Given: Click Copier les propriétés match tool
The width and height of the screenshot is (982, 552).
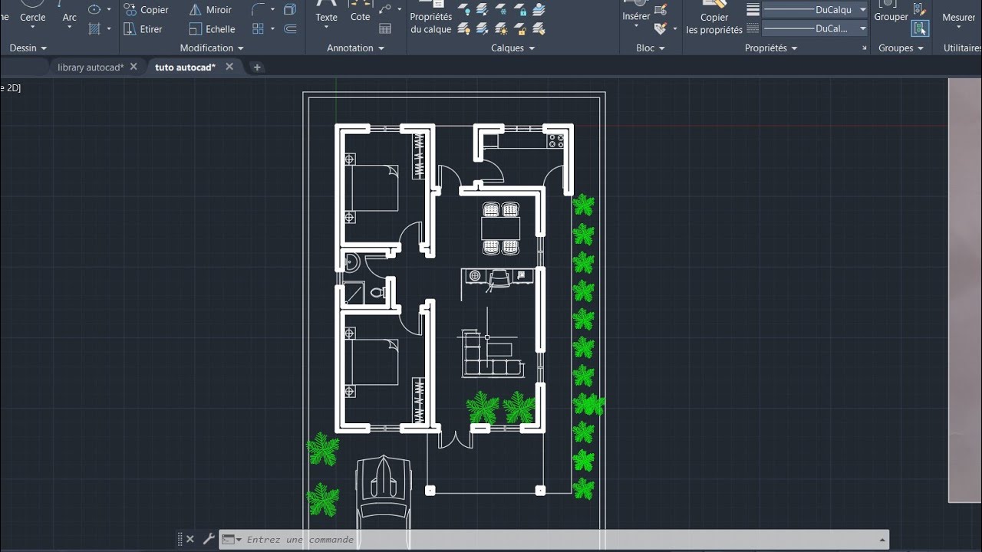Looking at the screenshot, I should (x=714, y=17).
